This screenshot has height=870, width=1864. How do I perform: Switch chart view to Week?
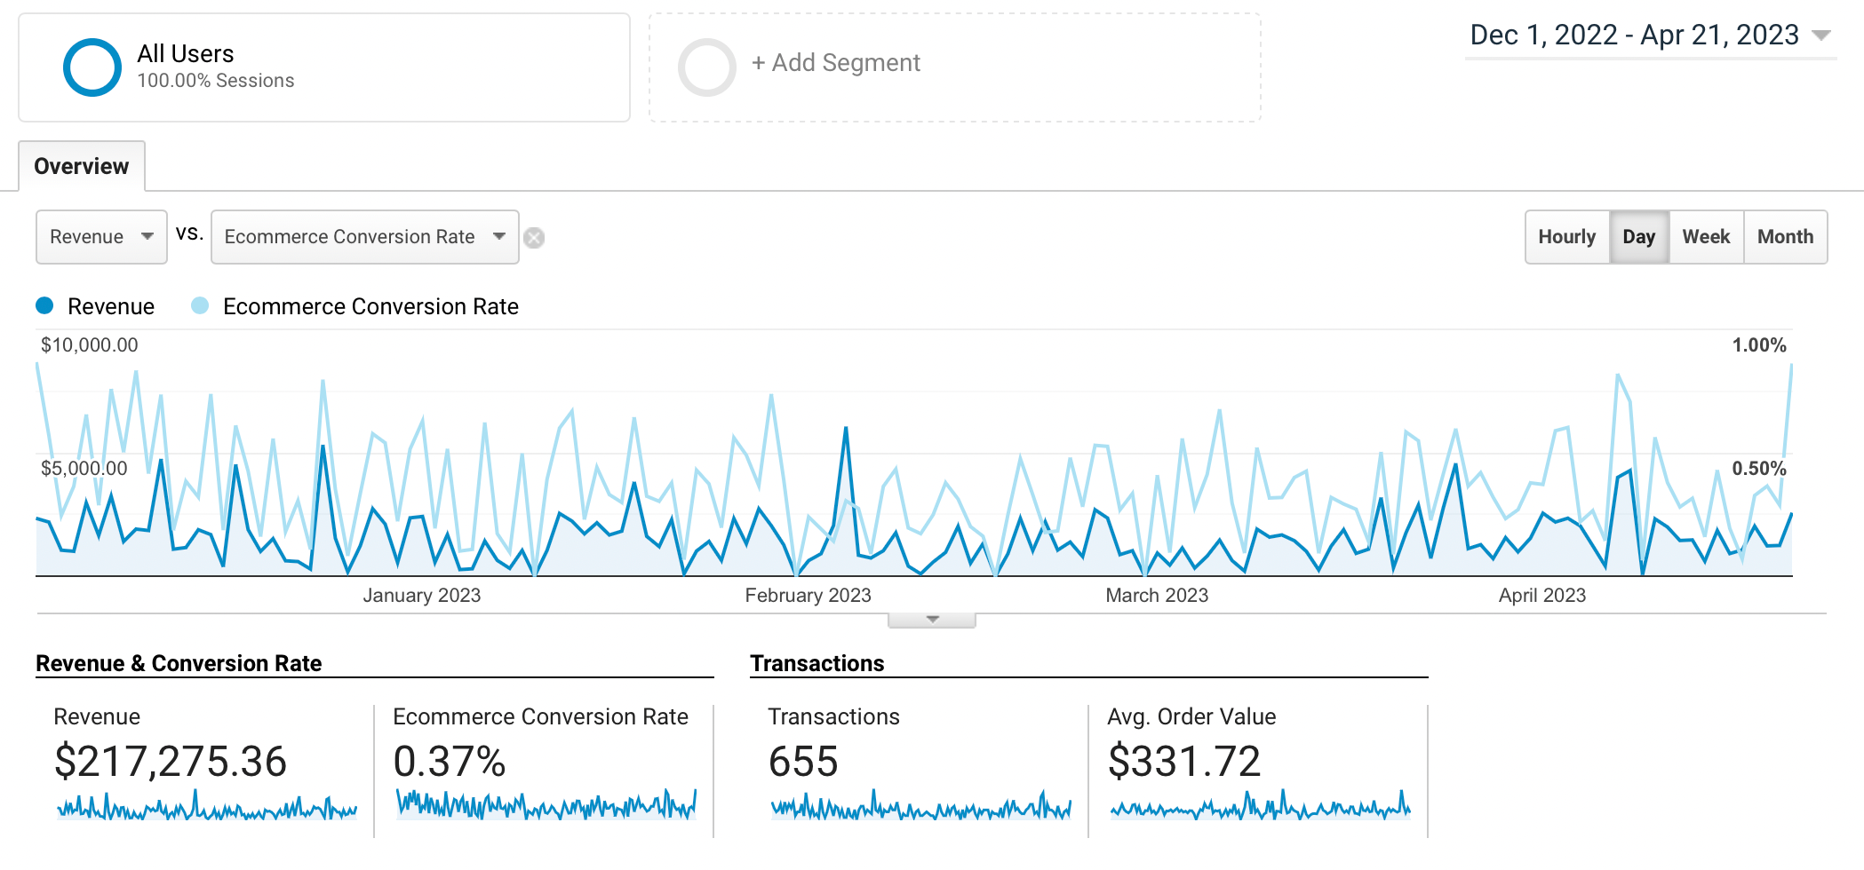point(1706,237)
